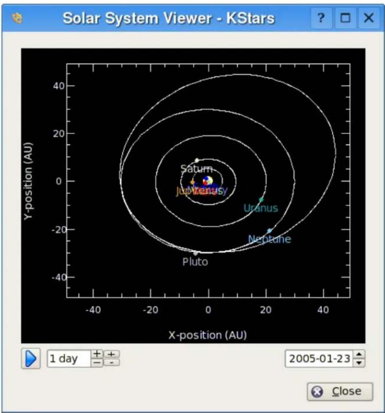Click the small standalone plus unit button
This screenshot has width=385, height=413.
112,354
